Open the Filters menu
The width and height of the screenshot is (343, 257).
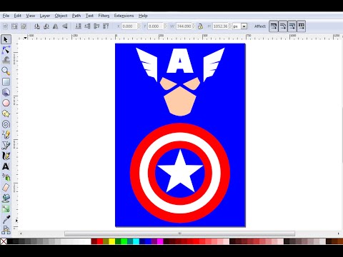[x=104, y=16]
